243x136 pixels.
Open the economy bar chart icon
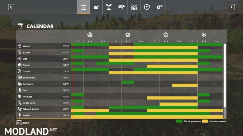(134, 7)
